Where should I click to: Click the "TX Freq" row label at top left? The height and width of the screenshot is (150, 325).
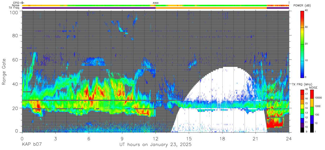[x=14, y=8]
